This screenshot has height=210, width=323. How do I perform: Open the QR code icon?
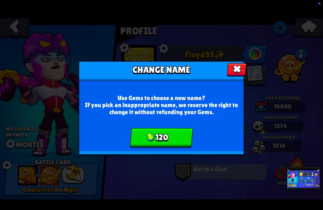(x=255, y=74)
